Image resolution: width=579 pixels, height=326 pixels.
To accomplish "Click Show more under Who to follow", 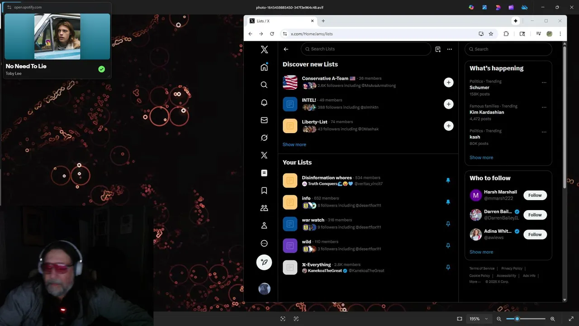I will pos(481,252).
